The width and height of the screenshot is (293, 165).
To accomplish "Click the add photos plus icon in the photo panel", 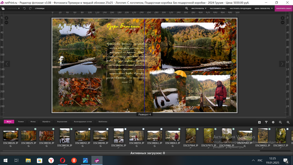I will (x=259, y=122).
